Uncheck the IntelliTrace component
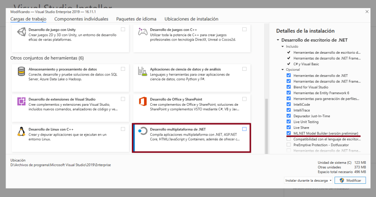 (x=289, y=110)
